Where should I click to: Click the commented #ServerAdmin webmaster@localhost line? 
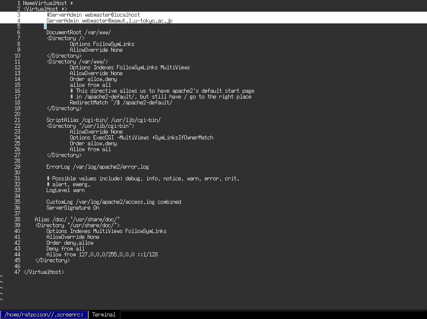[93, 15]
